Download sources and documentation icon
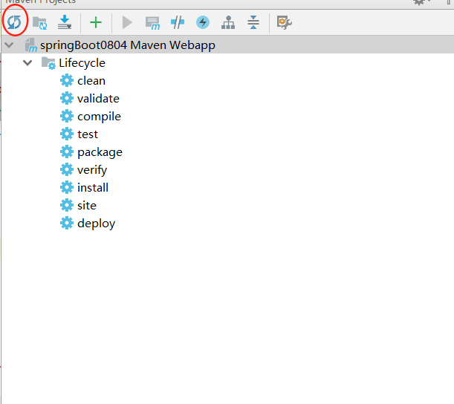This screenshot has width=454, height=404. [x=65, y=22]
